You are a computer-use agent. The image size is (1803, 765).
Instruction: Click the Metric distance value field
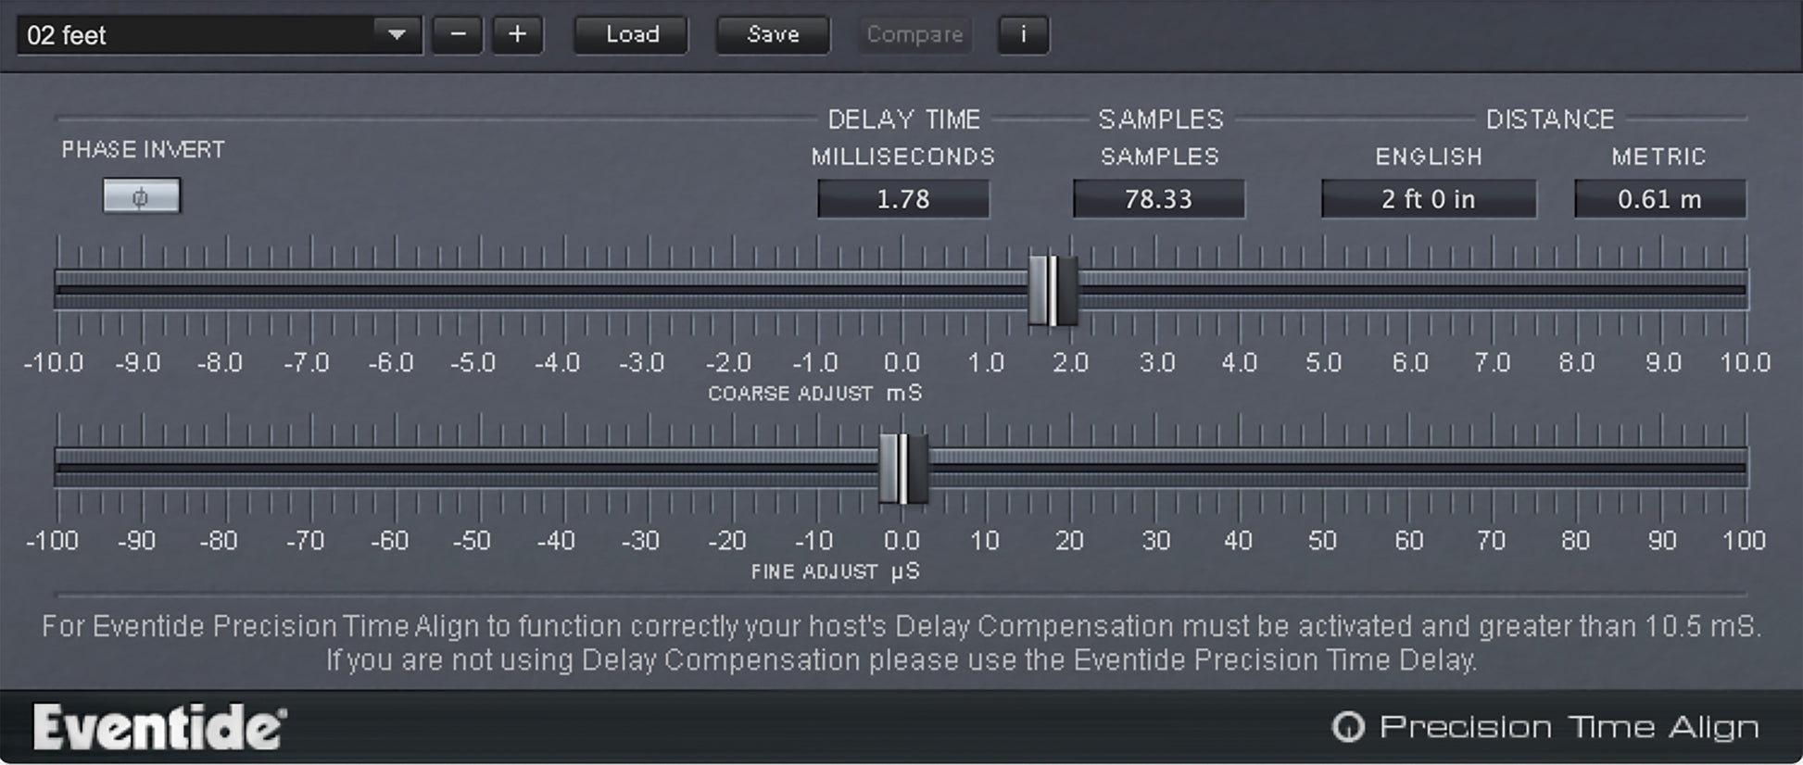(x=1659, y=199)
